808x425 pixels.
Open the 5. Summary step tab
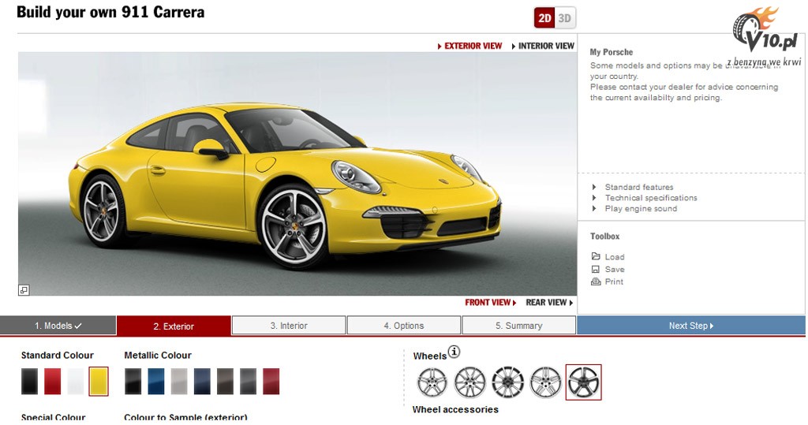point(519,326)
